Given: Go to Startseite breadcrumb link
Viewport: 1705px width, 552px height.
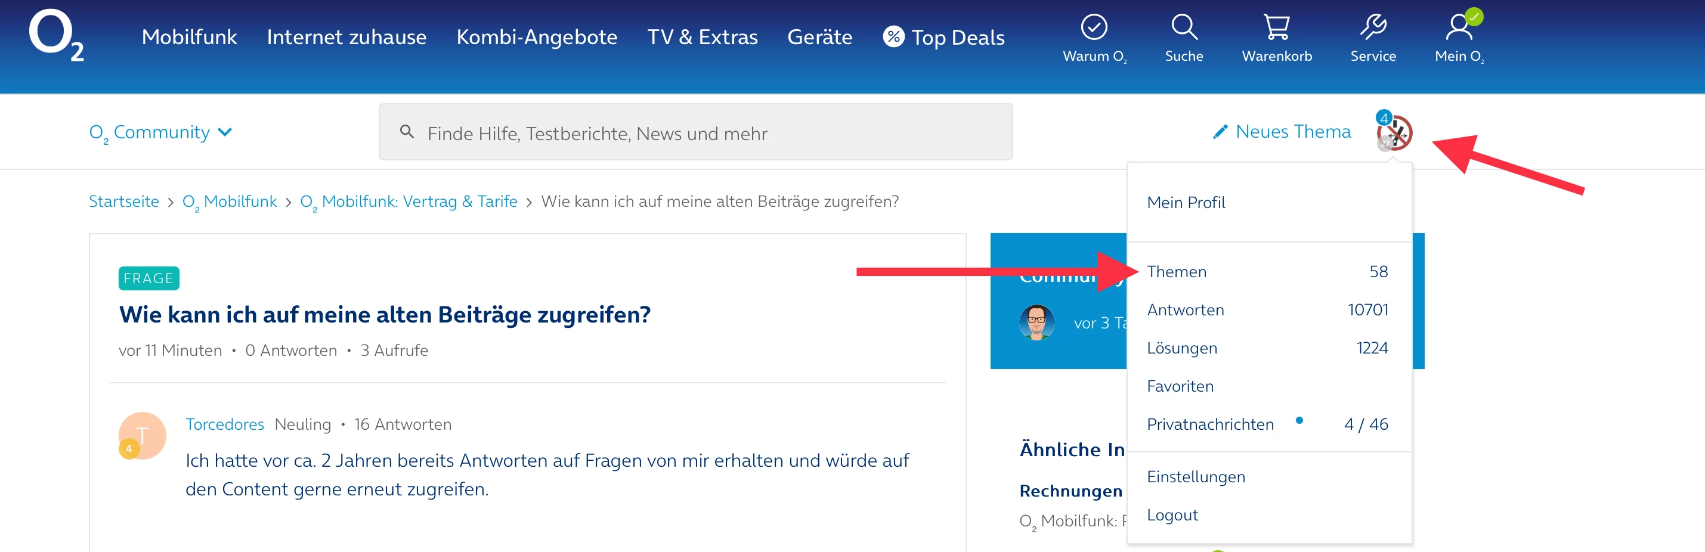Looking at the screenshot, I should [124, 201].
